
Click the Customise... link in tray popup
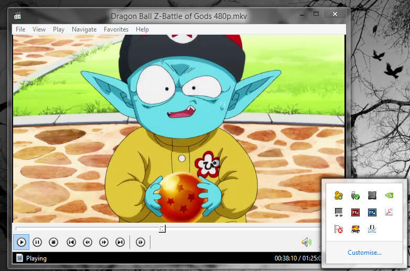[364, 253]
